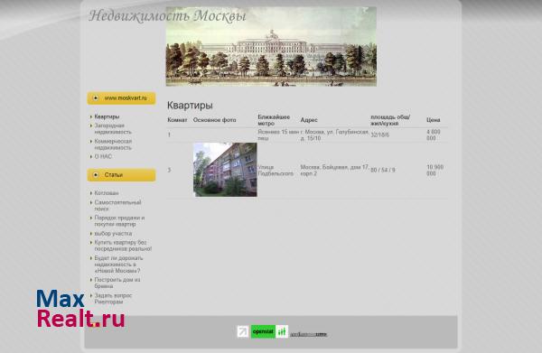
Task: Open Коммерческая недвижимость menu item
Action: (113, 144)
